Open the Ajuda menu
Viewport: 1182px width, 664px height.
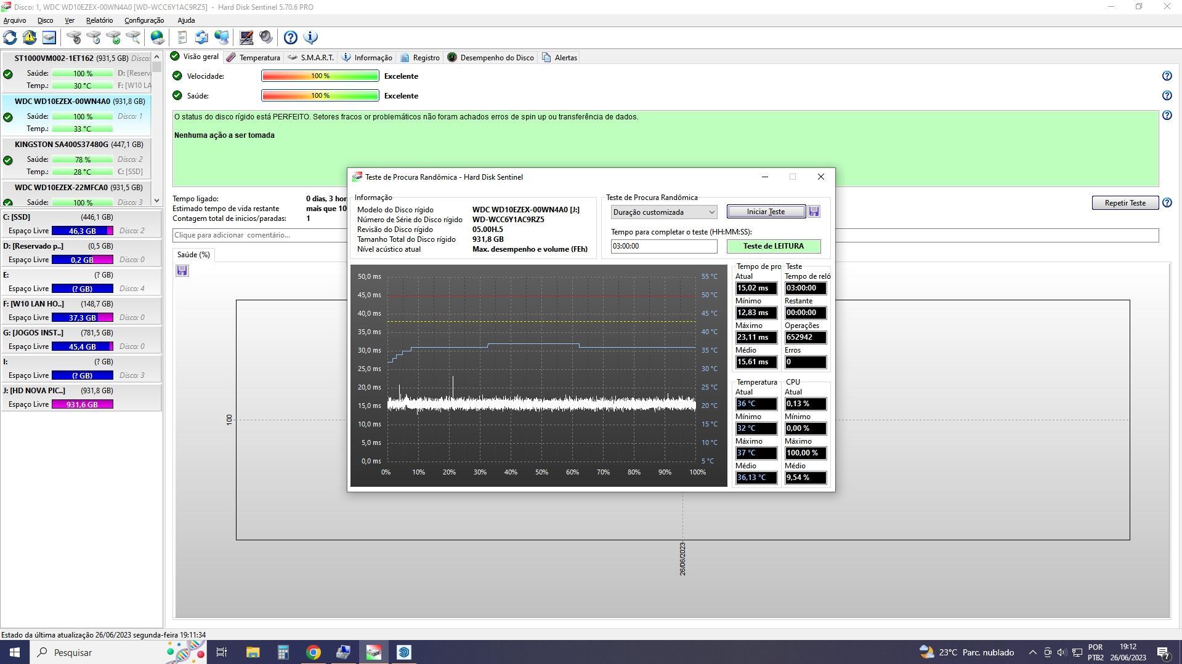pyautogui.click(x=186, y=20)
